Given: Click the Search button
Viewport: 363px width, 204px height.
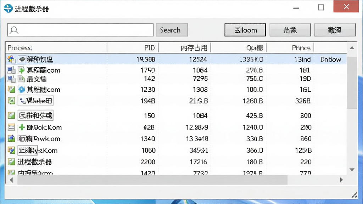Looking at the screenshot, I should click(172, 30).
